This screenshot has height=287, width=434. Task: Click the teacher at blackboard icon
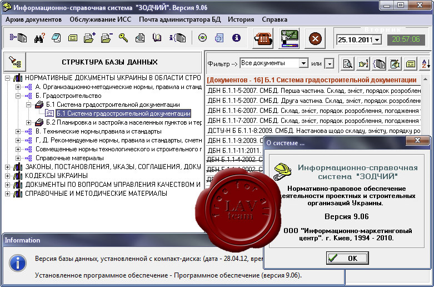(290, 38)
